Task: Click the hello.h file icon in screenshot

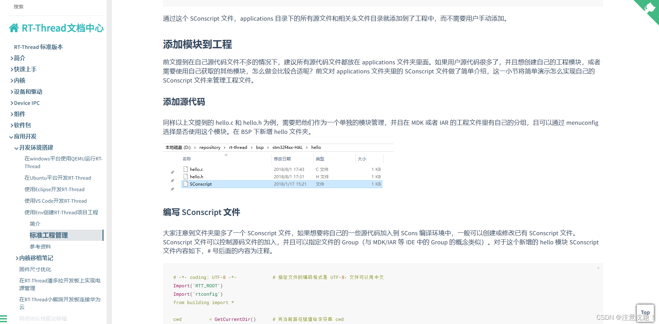Action: click(186, 177)
